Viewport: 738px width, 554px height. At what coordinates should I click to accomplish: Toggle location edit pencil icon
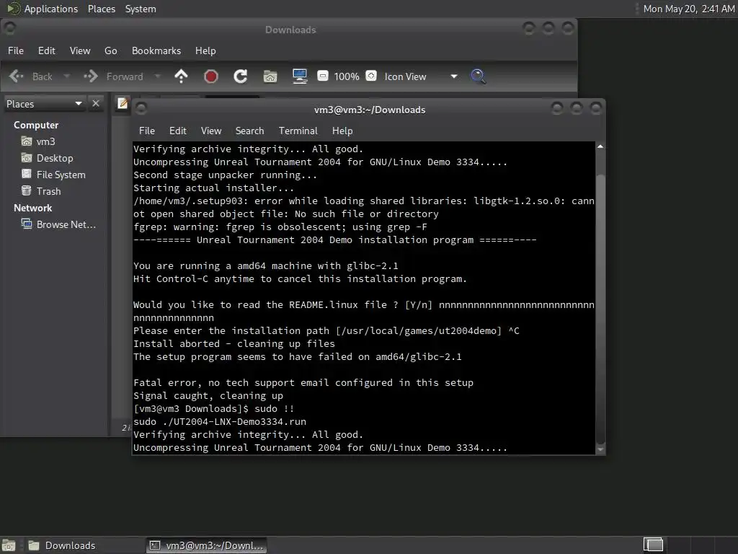point(123,103)
